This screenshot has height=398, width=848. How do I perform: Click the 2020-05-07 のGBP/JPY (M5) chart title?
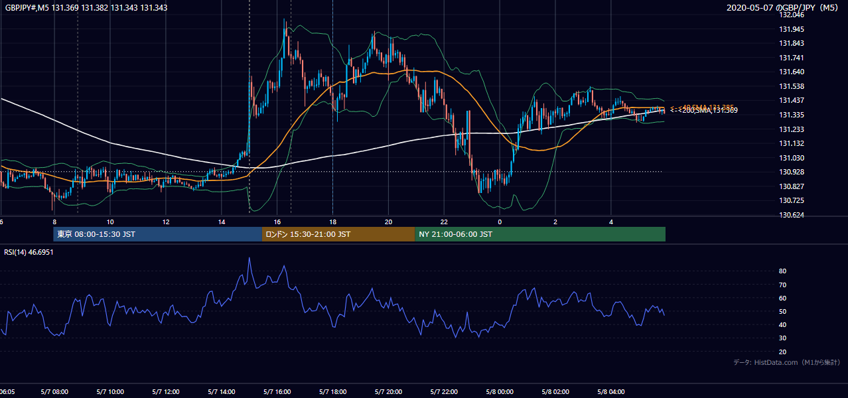[x=783, y=7]
